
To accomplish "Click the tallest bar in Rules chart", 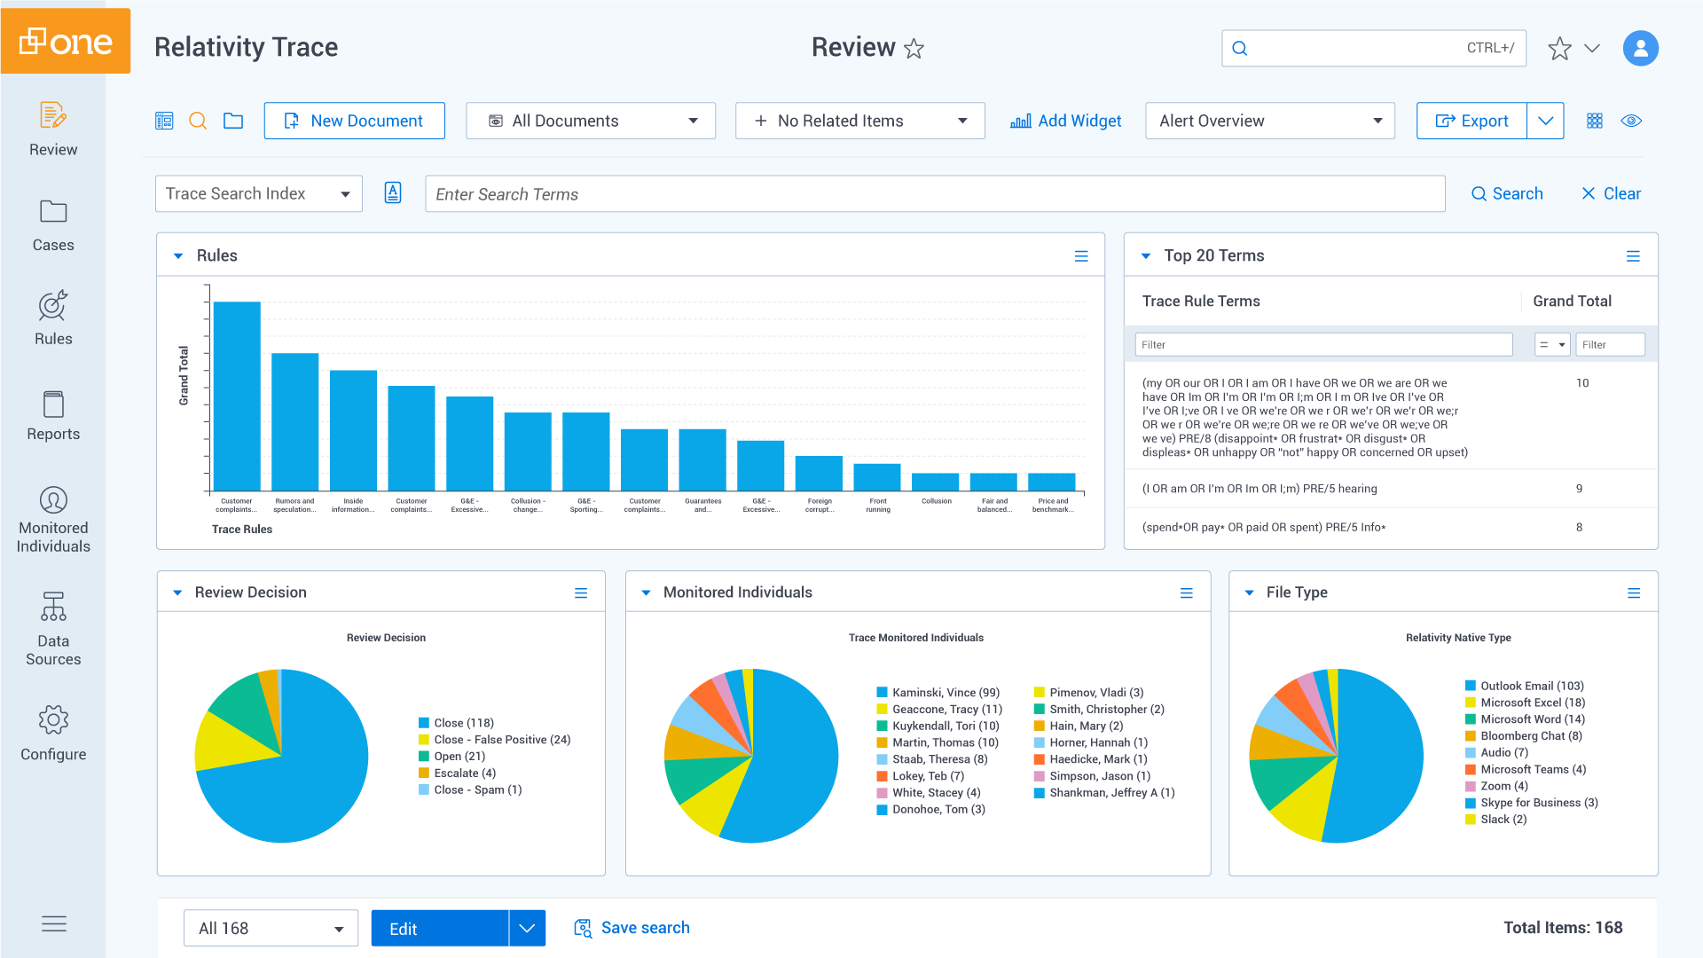I will coord(237,396).
